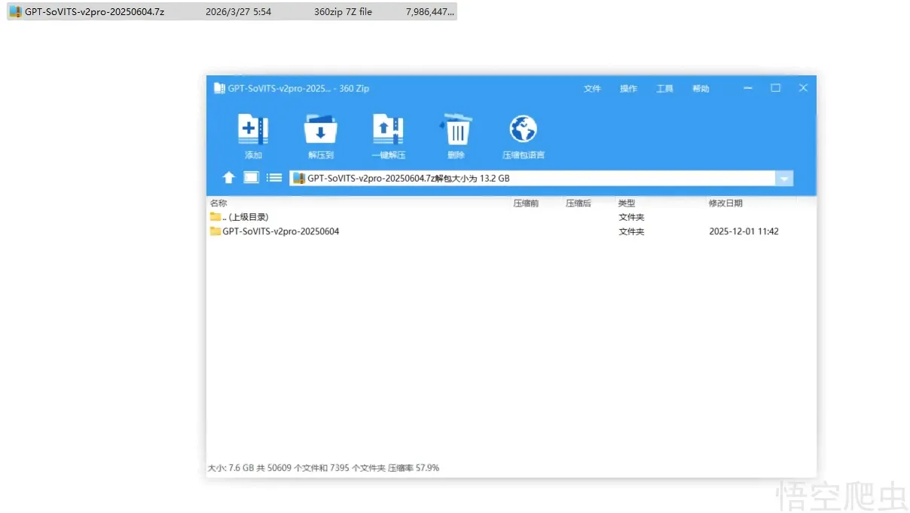Click the archive path address field

point(527,179)
